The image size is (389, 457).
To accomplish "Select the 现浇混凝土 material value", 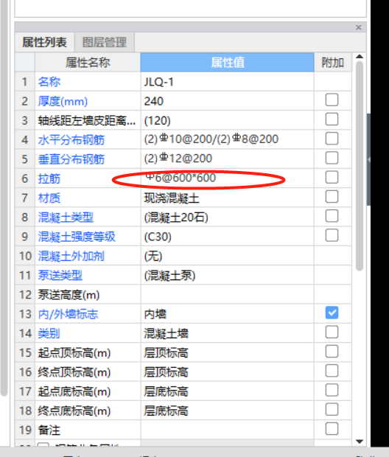I will click(227, 198).
